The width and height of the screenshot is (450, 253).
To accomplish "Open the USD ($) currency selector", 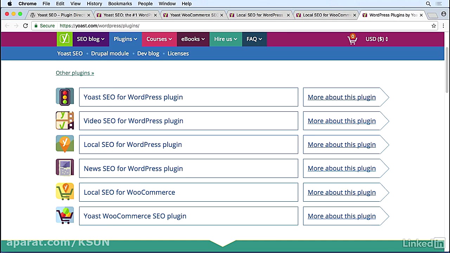I will pyautogui.click(x=377, y=39).
